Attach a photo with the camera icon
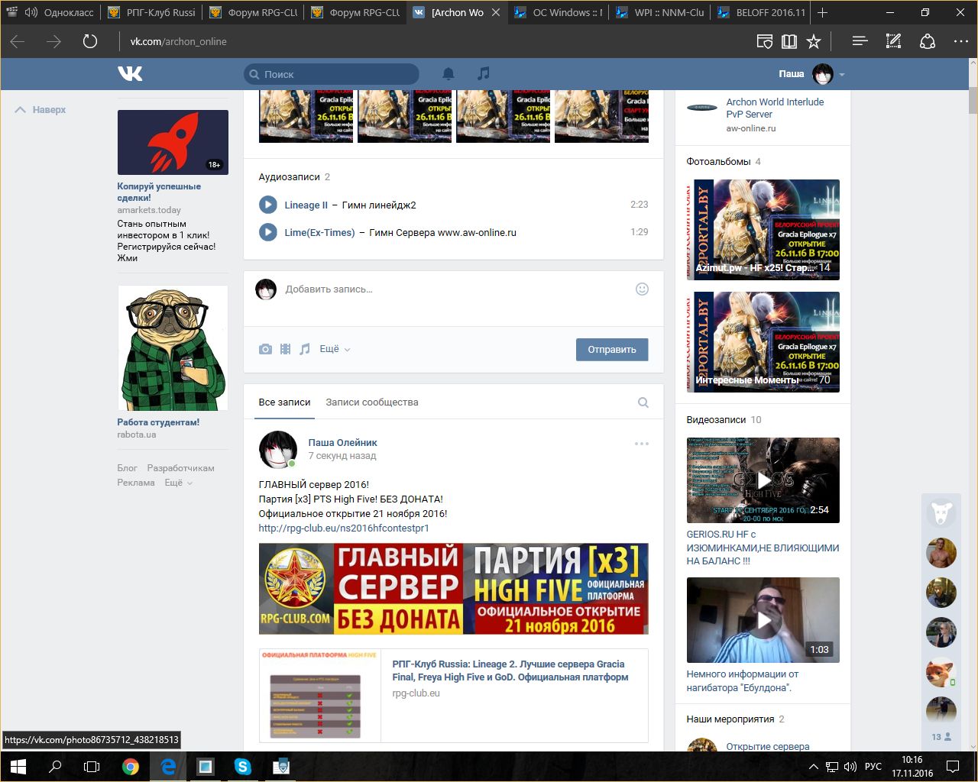 tap(265, 349)
